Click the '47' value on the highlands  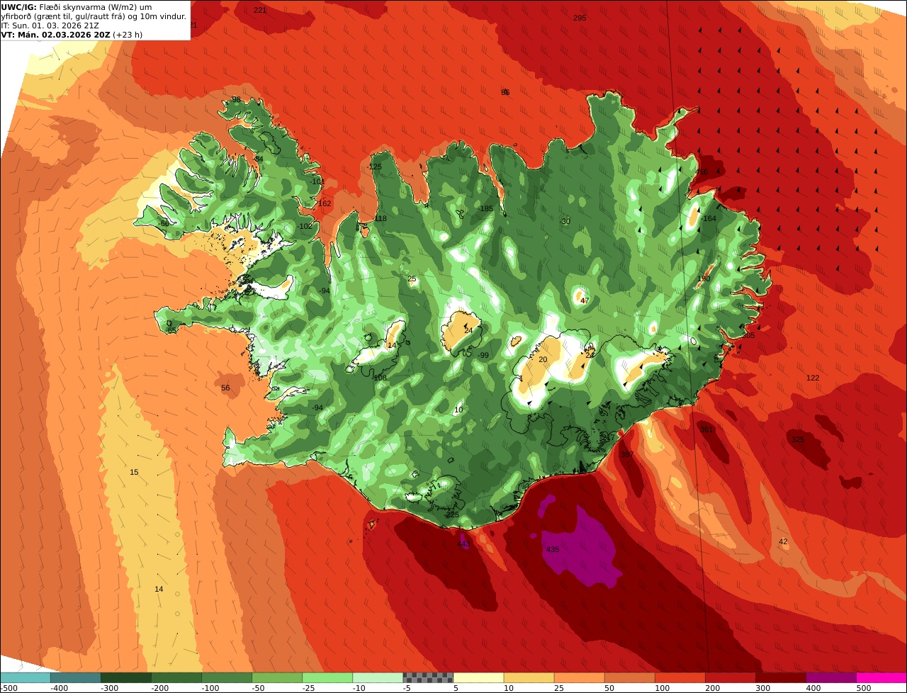pyautogui.click(x=585, y=300)
